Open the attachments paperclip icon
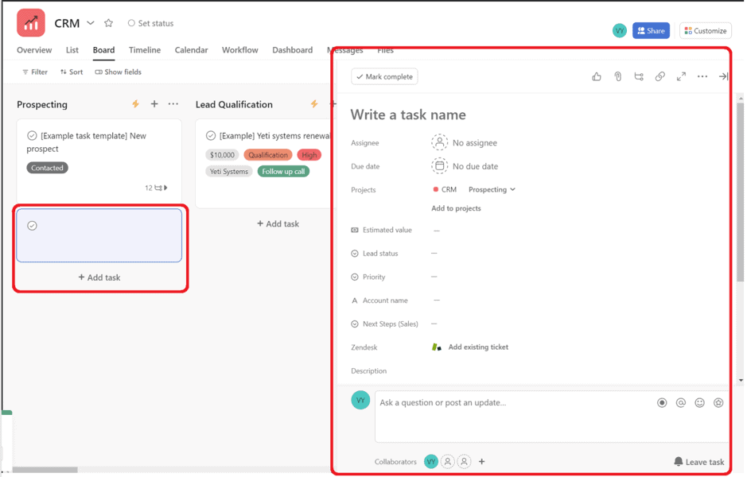 (x=618, y=76)
